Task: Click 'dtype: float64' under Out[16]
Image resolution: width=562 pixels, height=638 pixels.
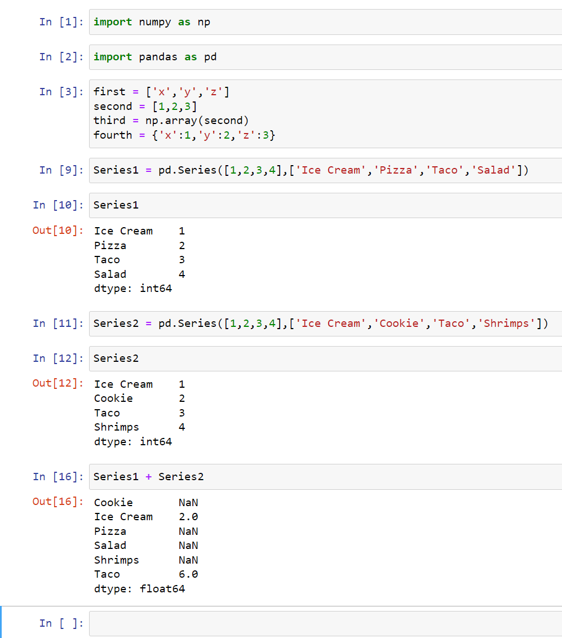Action: [140, 589]
